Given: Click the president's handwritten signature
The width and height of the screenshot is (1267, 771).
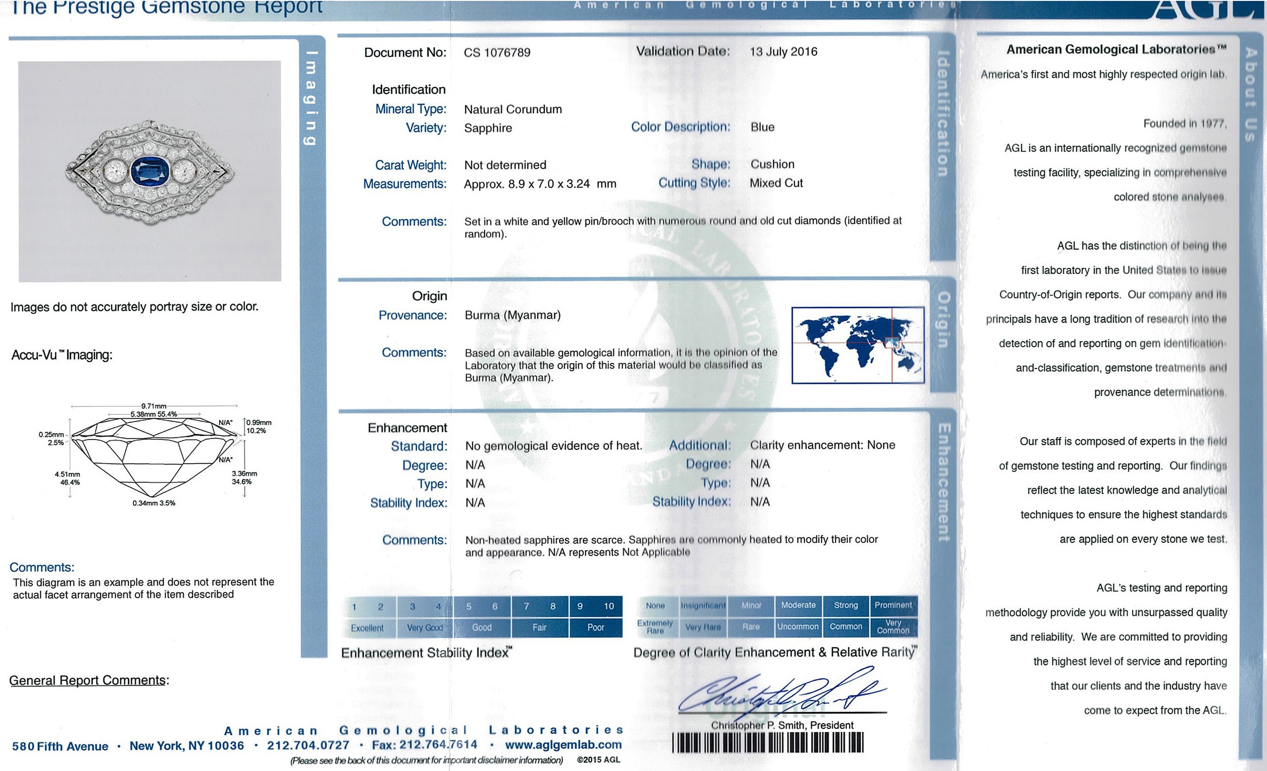Looking at the screenshot, I should point(782,691).
